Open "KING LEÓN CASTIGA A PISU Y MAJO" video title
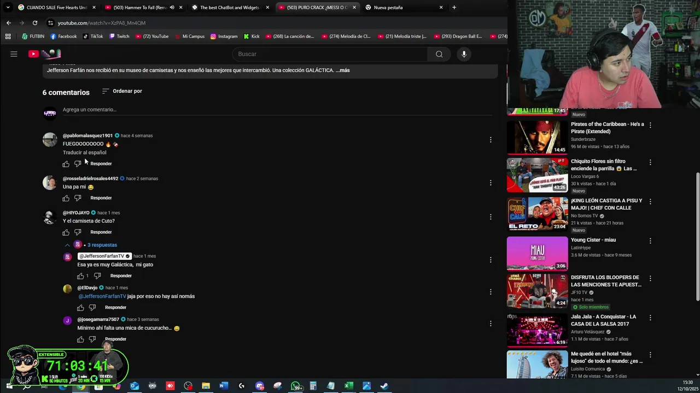This screenshot has height=393, width=700. [x=606, y=204]
